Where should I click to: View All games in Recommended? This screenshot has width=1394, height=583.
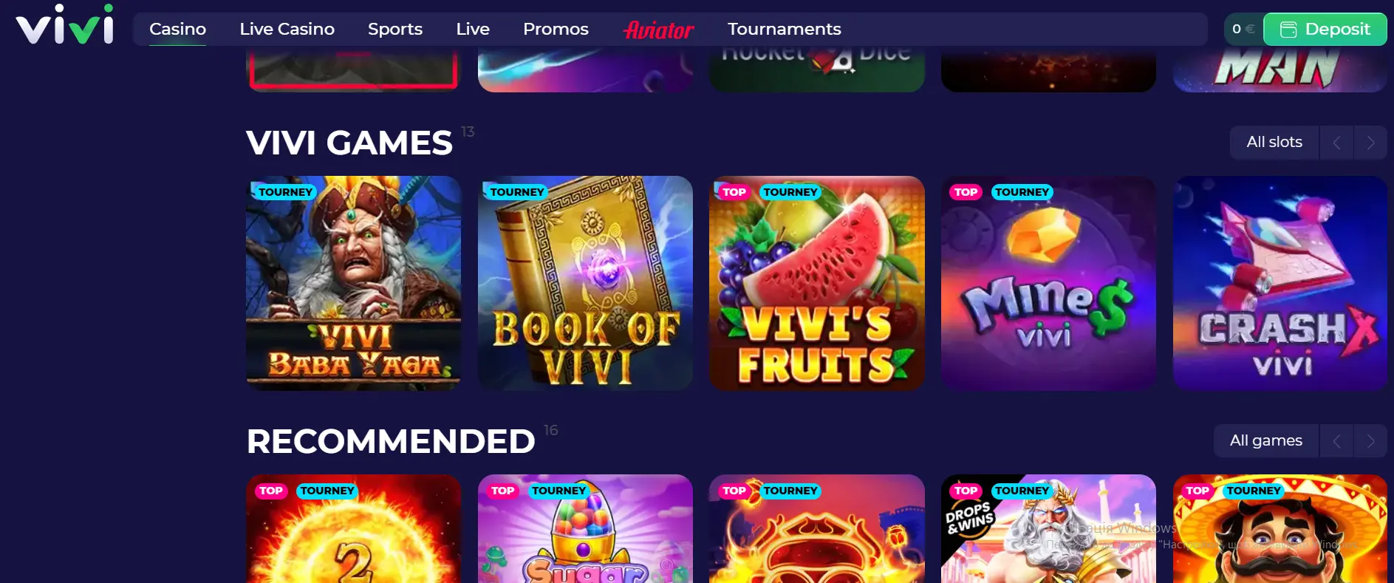coord(1265,441)
